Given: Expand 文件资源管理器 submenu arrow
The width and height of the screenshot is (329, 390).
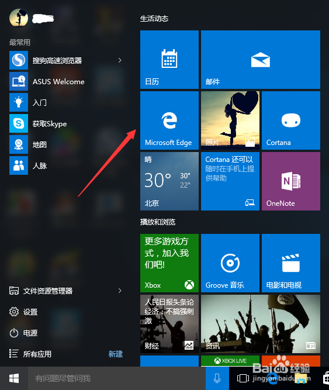Looking at the screenshot, I should coord(120,291).
